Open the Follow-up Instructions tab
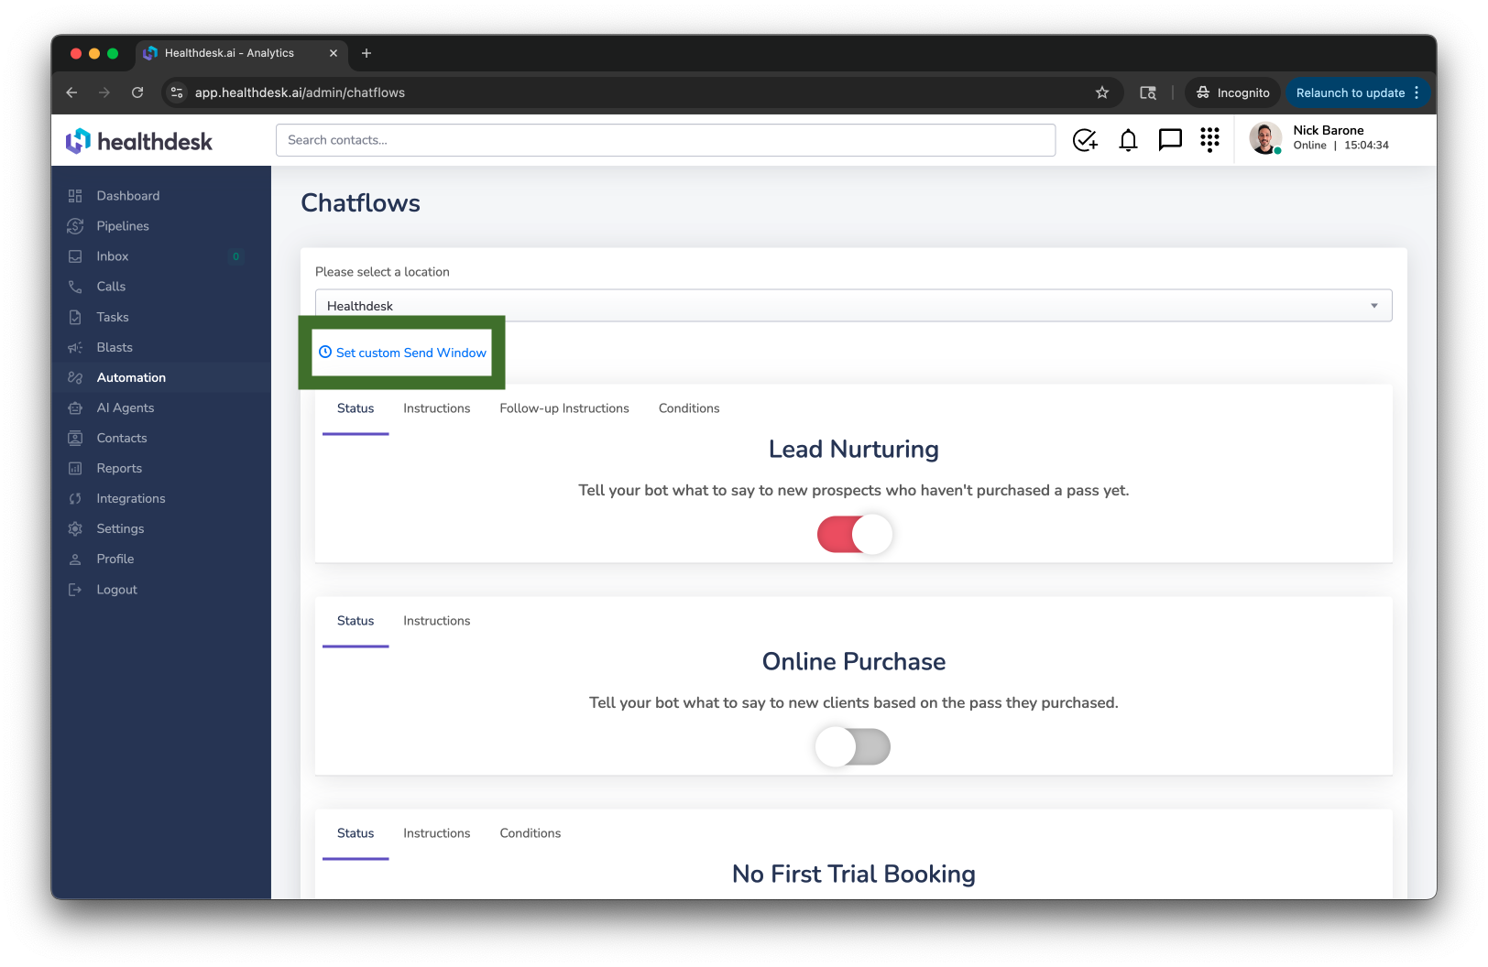The image size is (1488, 967). pyautogui.click(x=564, y=408)
